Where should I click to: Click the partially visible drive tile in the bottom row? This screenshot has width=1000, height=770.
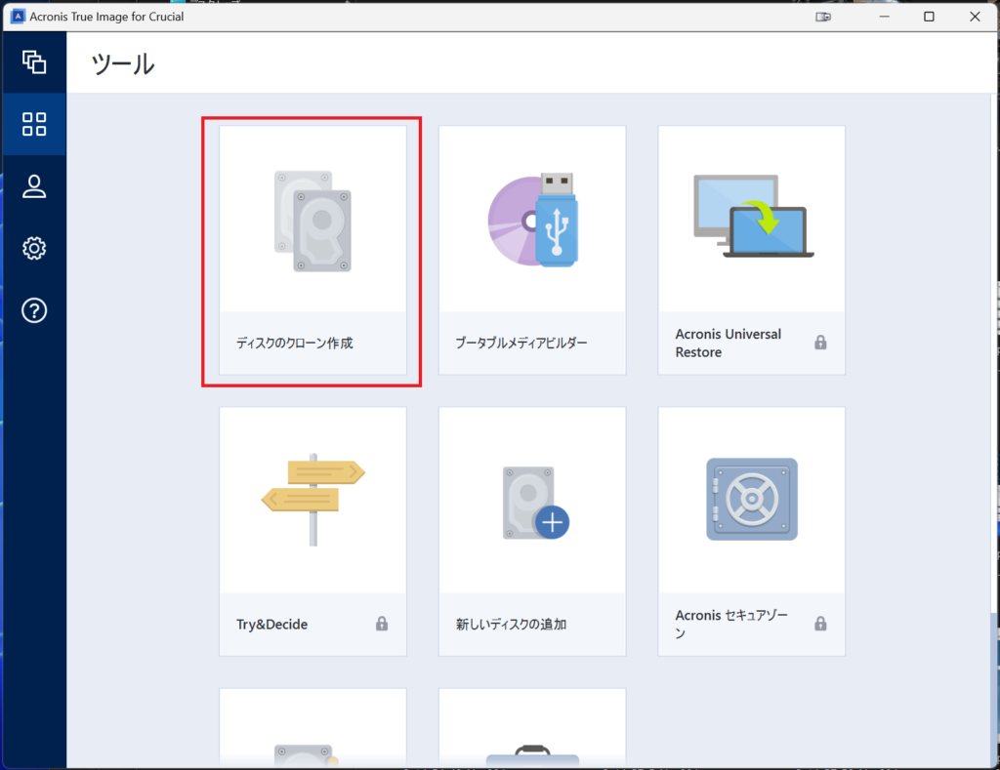click(x=313, y=728)
